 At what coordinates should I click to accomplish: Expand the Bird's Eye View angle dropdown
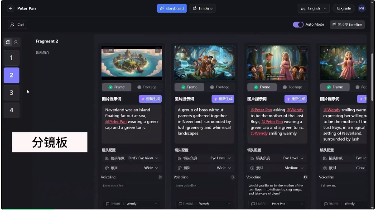(144, 158)
